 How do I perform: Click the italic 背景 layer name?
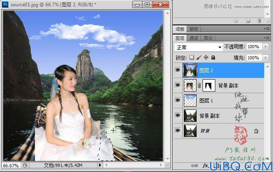point(205,131)
